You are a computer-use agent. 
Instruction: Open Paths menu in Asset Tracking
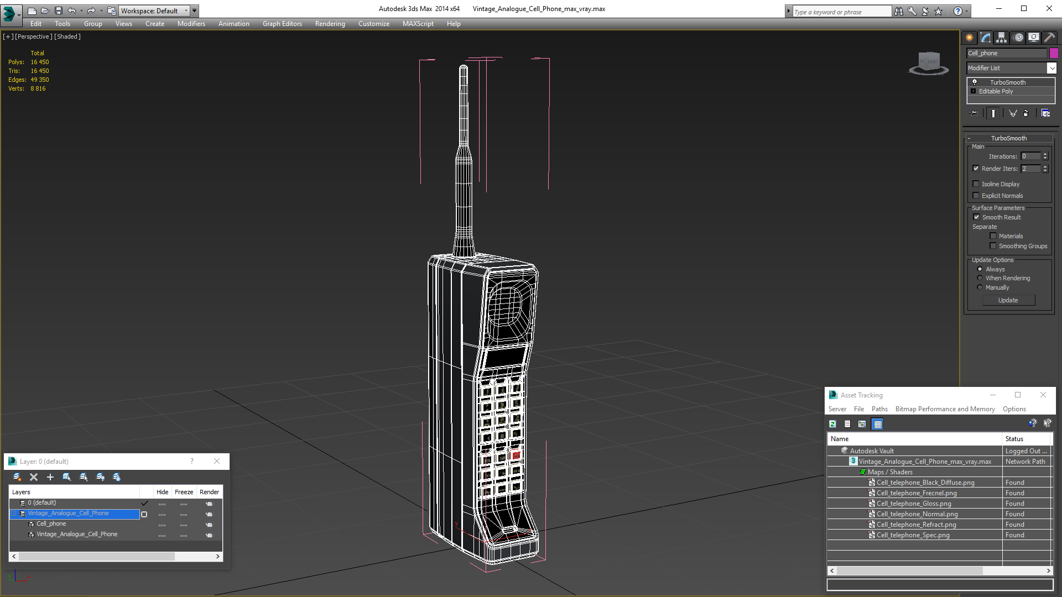tap(879, 409)
